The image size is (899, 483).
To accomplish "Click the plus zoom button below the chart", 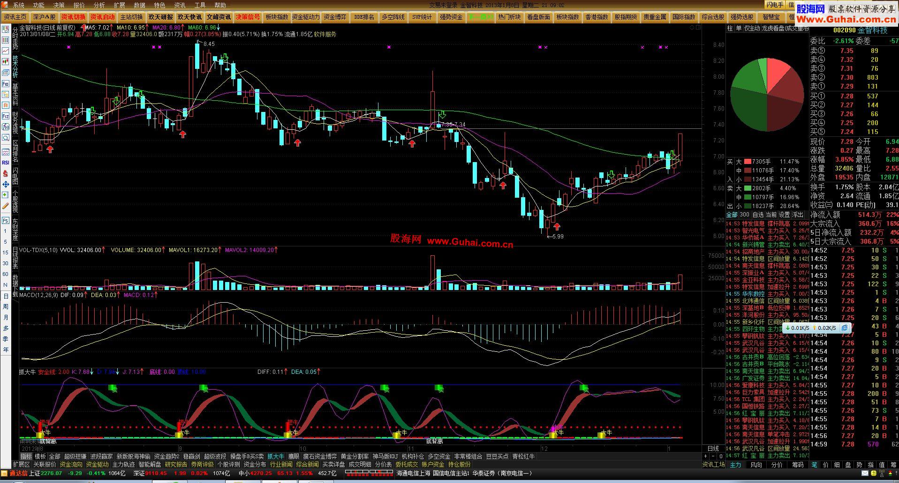I will coord(705,456).
